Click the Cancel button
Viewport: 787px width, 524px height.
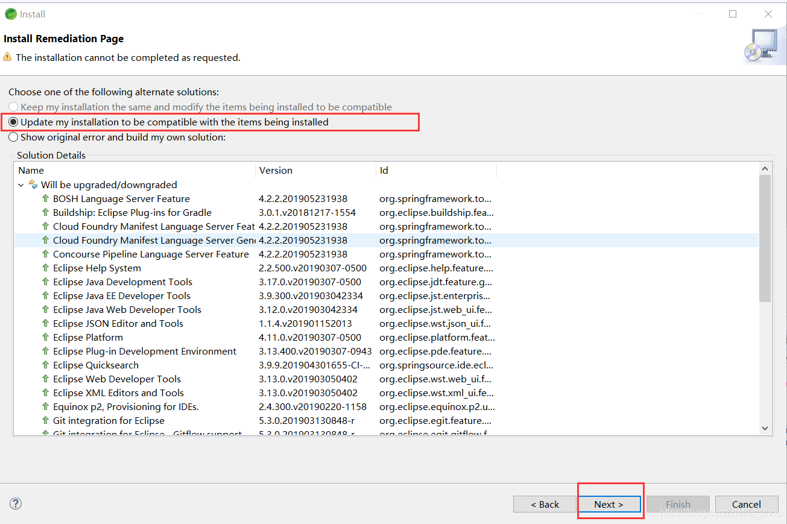pyautogui.click(x=747, y=504)
